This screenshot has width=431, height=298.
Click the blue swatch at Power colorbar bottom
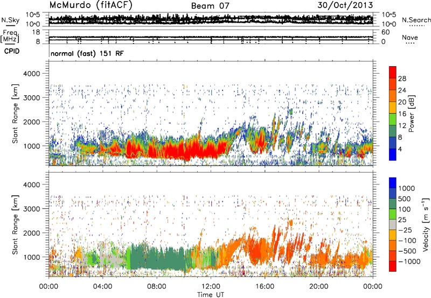tap(393, 154)
